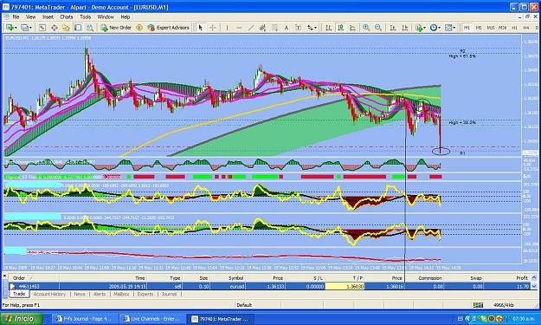Open the Window menu
Image resolution: width=541 pixels, height=325 pixels.
(106, 17)
